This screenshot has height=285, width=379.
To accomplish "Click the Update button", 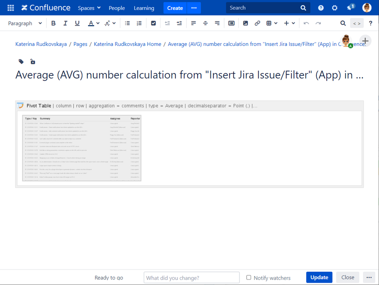I will (x=319, y=277).
